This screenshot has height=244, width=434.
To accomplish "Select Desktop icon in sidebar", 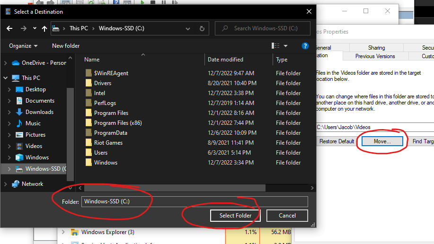I will (19, 89).
